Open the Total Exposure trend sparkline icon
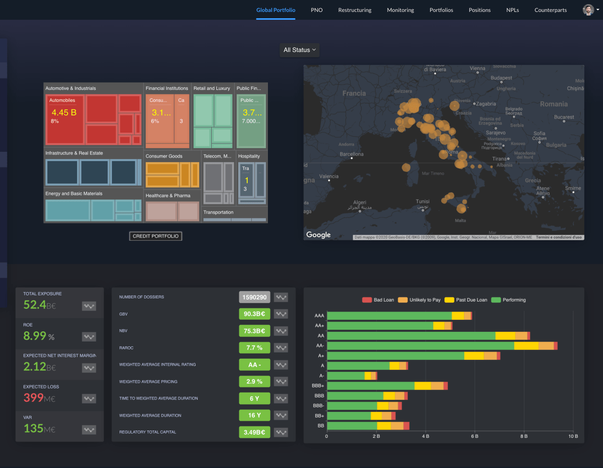The height and width of the screenshot is (468, 603). (x=89, y=306)
